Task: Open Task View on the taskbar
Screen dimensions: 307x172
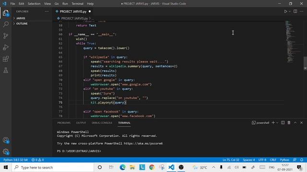Action: coord(111,167)
